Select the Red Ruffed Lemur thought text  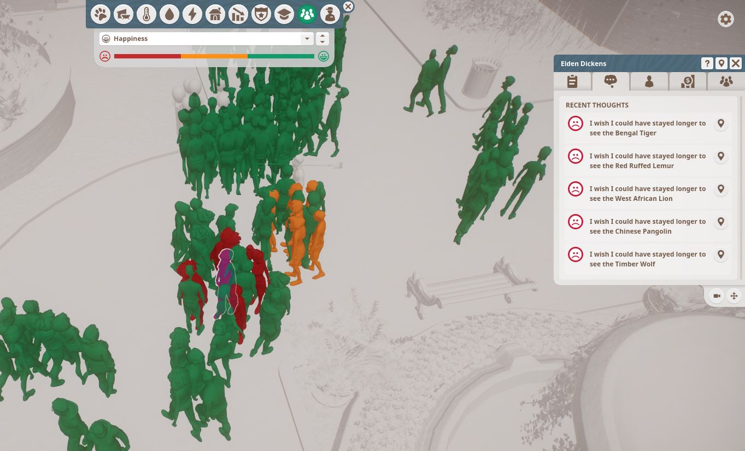click(648, 161)
